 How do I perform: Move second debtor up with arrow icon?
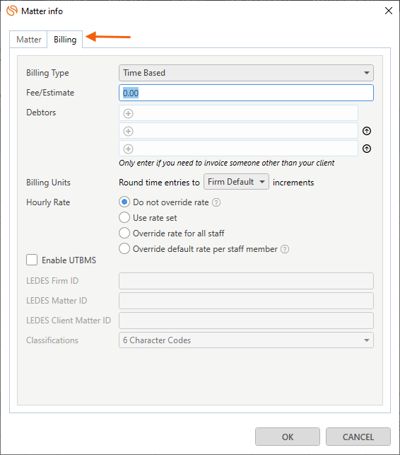pos(367,131)
